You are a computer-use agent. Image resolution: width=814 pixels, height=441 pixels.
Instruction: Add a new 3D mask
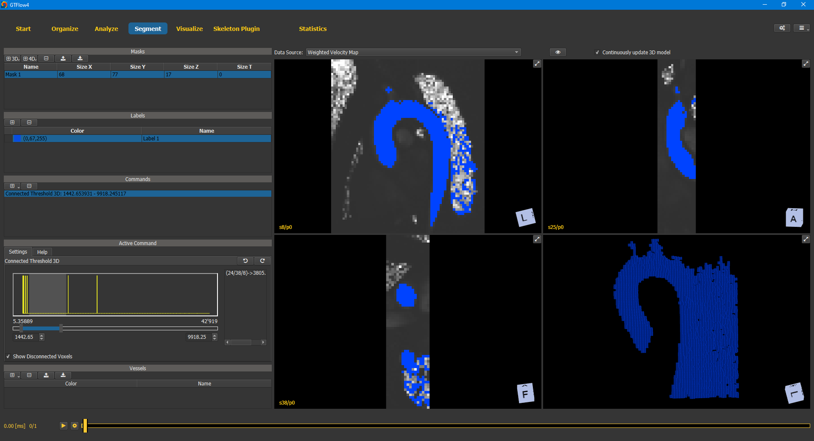[x=12, y=59]
